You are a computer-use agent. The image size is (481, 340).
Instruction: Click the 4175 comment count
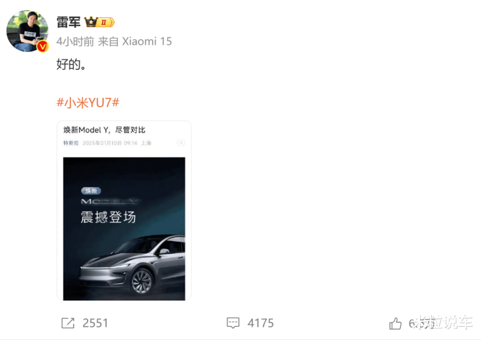coord(261,323)
